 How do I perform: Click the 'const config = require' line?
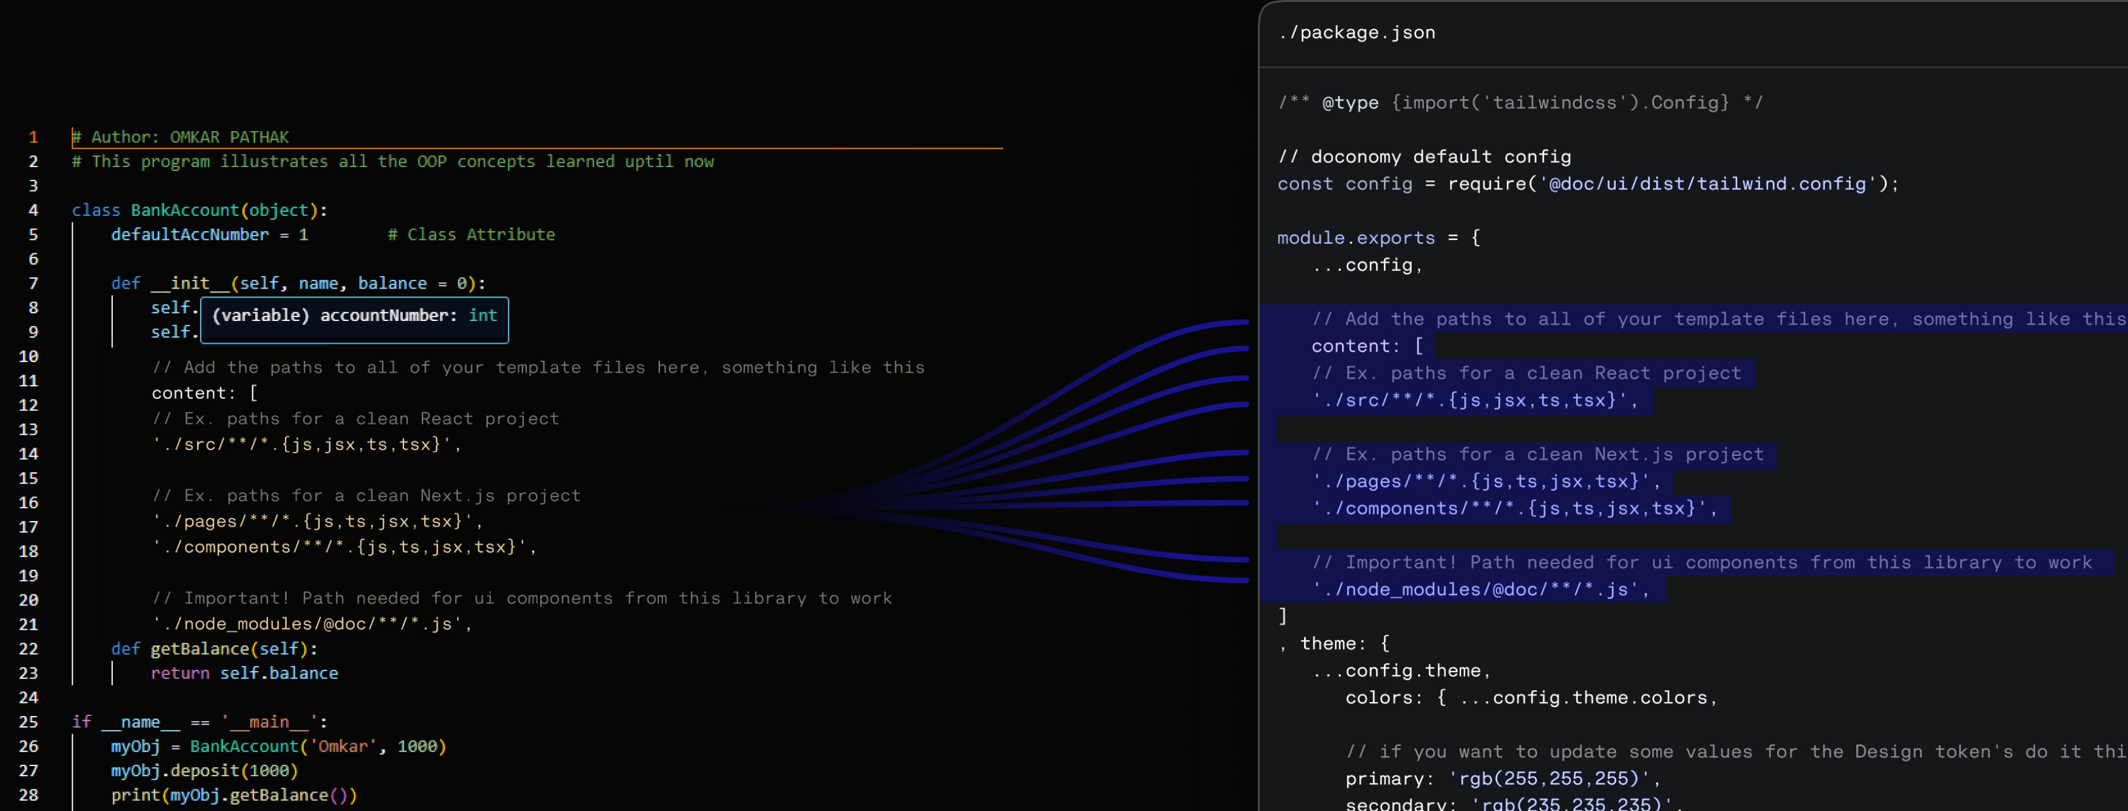tap(1588, 184)
